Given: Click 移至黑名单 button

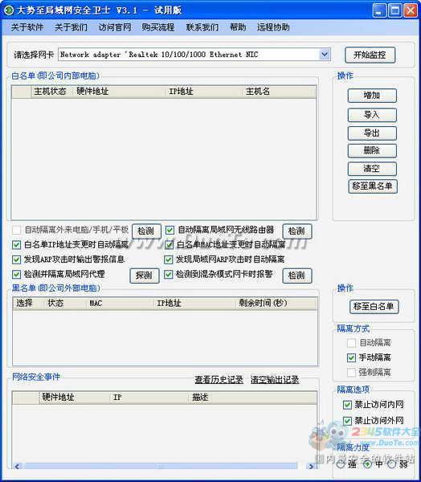Looking at the screenshot, I should click(373, 186).
